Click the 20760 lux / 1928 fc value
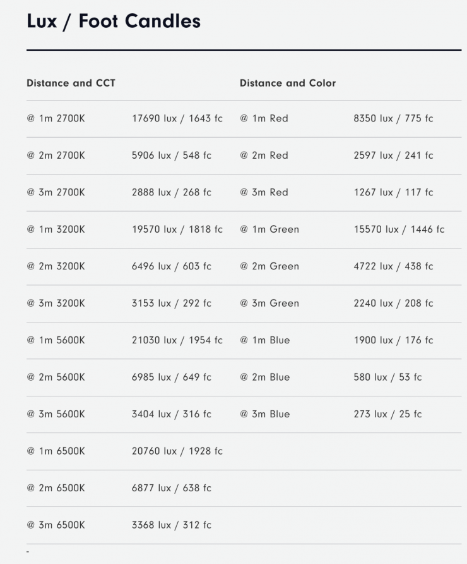Viewport: 467px width, 564px height. pyautogui.click(x=177, y=451)
